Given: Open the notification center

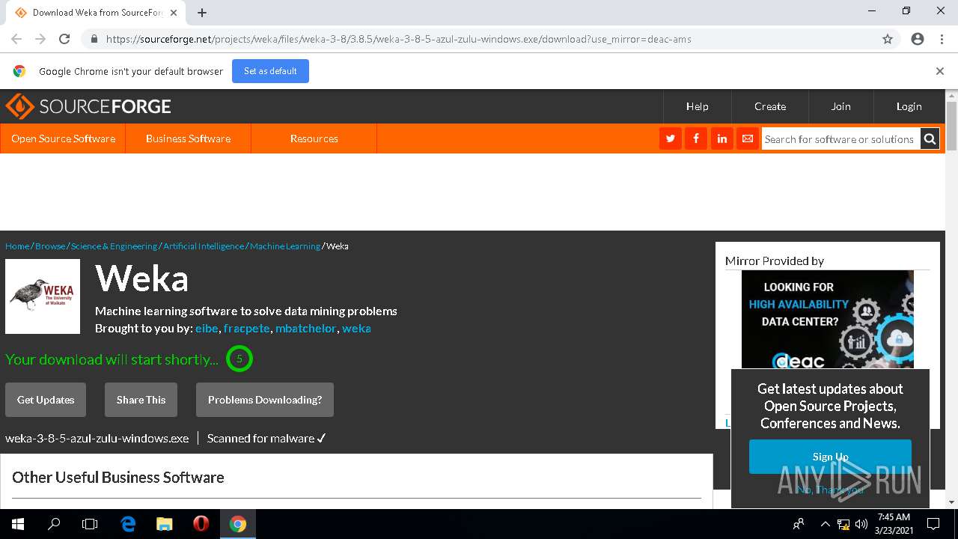Looking at the screenshot, I should [933, 524].
